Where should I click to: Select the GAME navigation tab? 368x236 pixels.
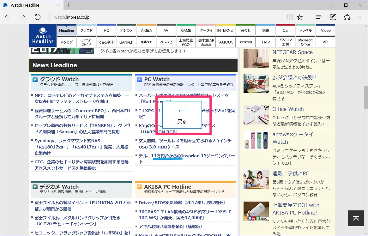click(x=186, y=30)
